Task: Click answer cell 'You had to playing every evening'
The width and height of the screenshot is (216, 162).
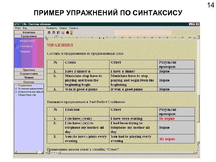Action: [133, 139]
